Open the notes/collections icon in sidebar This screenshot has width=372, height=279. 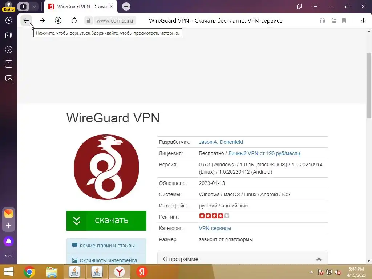pos(9,35)
